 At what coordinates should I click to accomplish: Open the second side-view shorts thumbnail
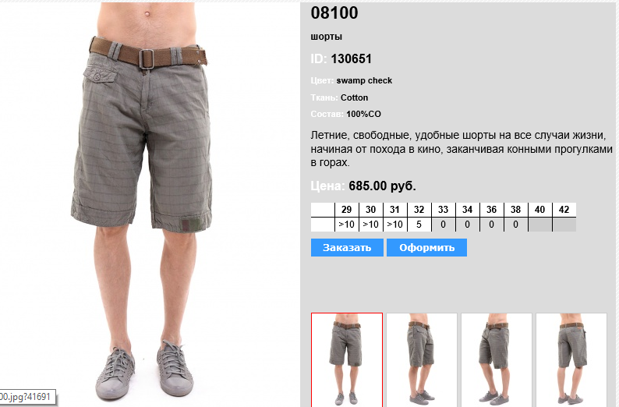[x=422, y=359]
